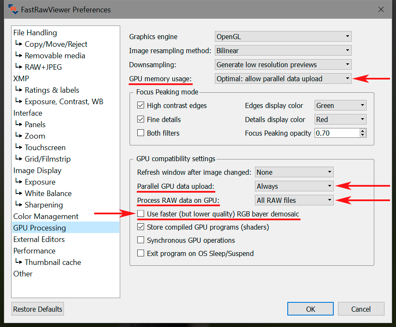Click the Focus Peaking opacity value field
This screenshot has width=396, height=327.
[x=337, y=133]
